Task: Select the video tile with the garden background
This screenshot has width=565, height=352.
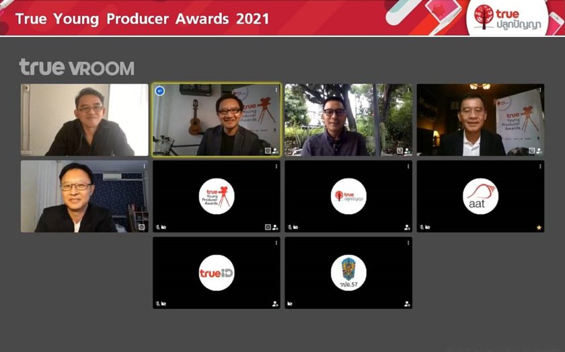Action: click(x=348, y=120)
